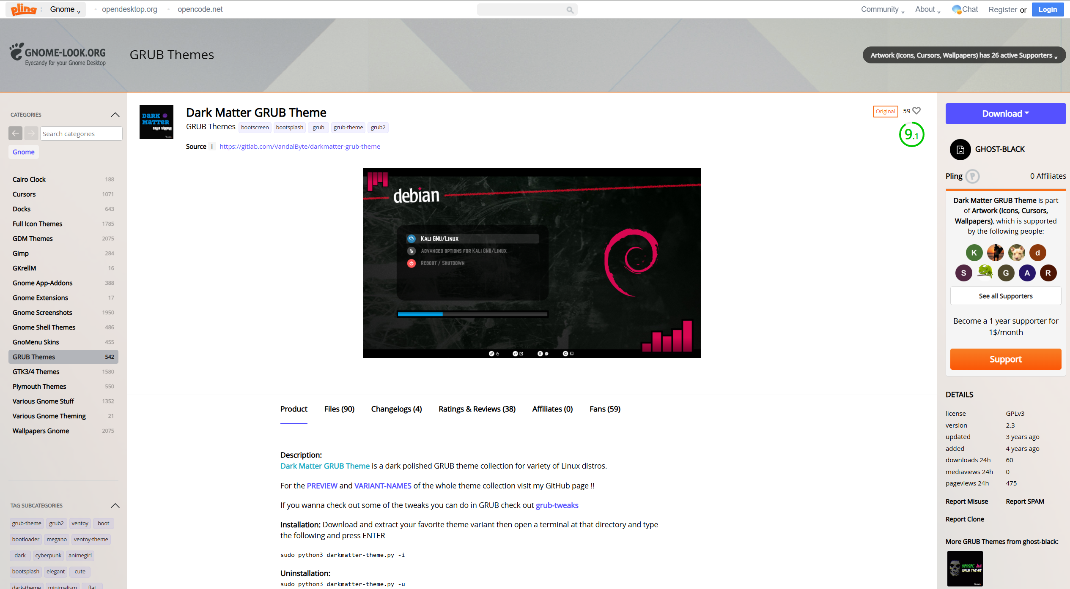Click the Debian theme preview screenshot

(532, 263)
